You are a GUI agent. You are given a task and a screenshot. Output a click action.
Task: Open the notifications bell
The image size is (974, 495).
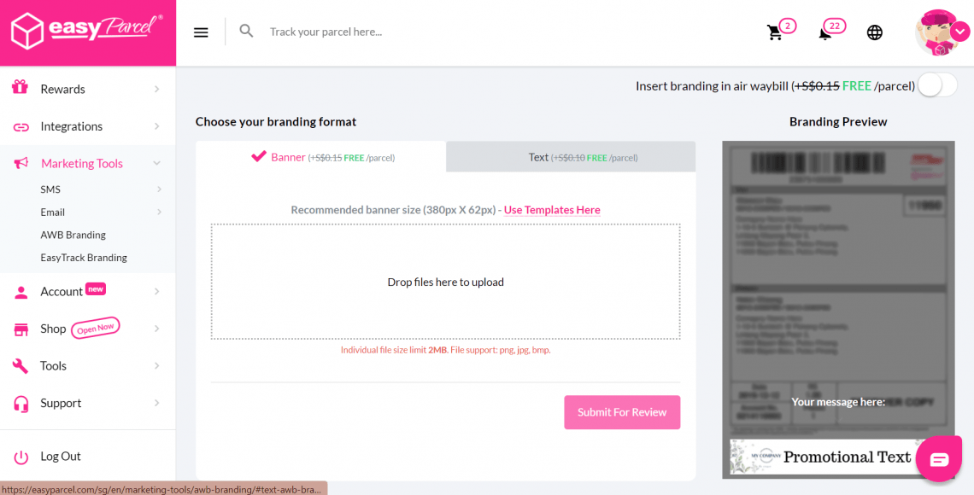(x=825, y=33)
